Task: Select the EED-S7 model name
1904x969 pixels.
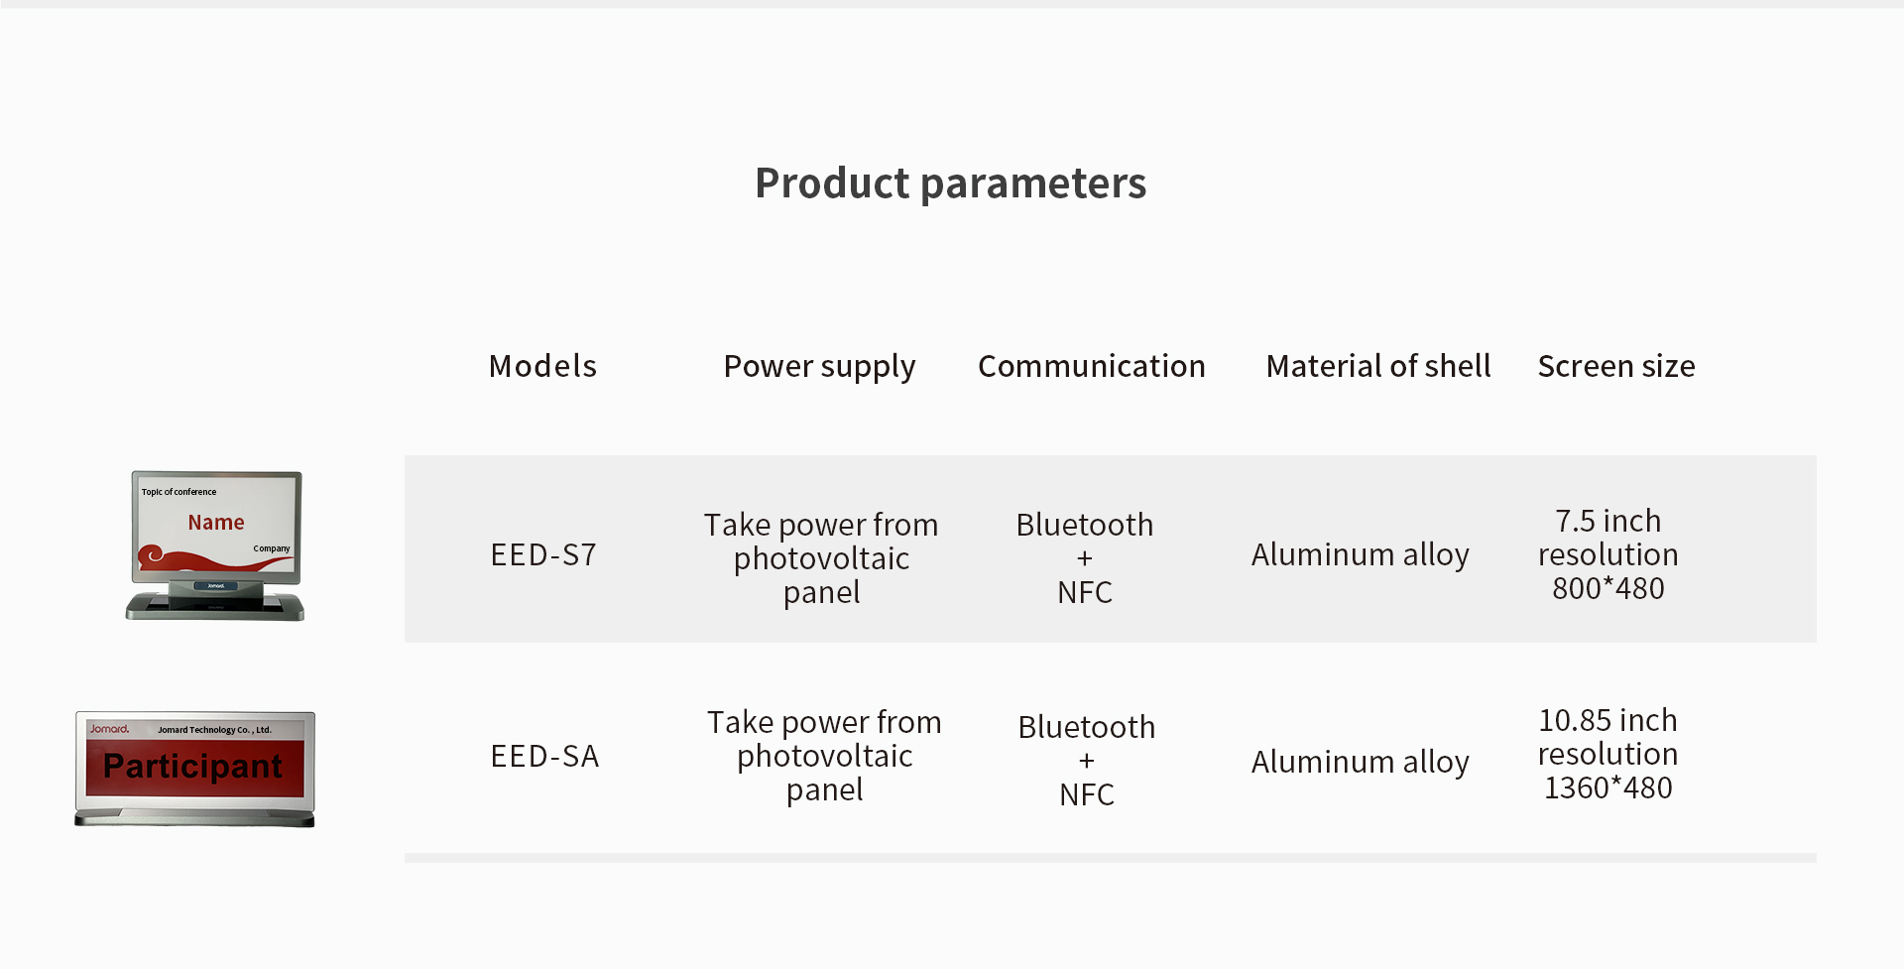Action: (543, 554)
